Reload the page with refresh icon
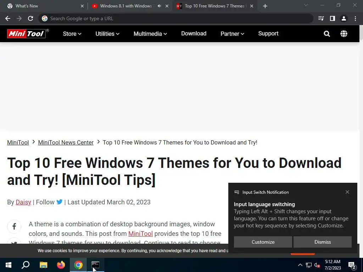The image size is (363, 272). 30,18
